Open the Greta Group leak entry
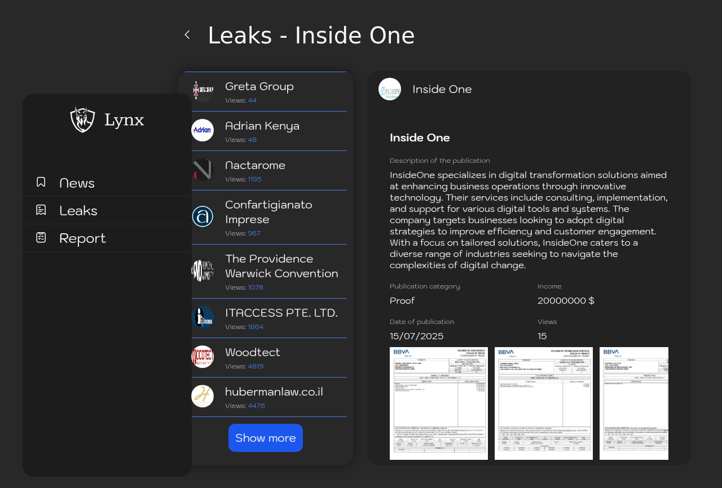 tap(266, 92)
